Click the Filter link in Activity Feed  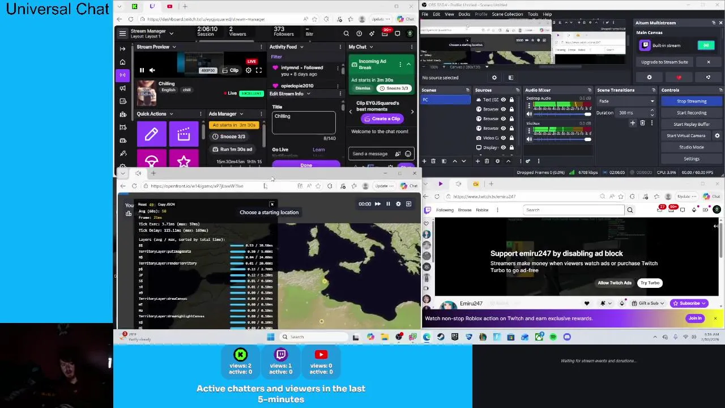coord(276,57)
